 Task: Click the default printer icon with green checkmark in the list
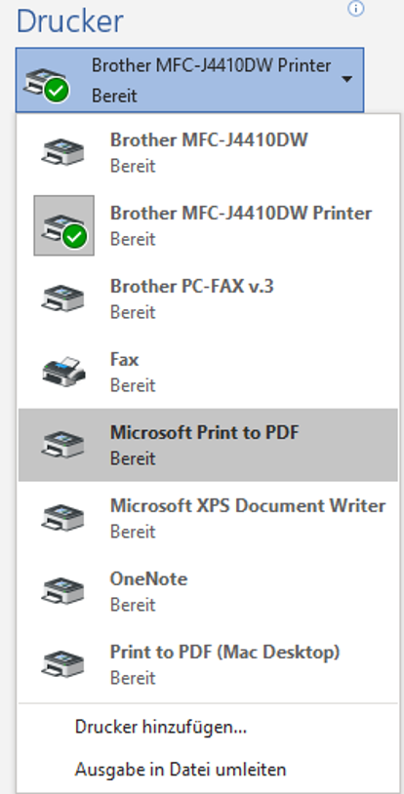pos(63,225)
